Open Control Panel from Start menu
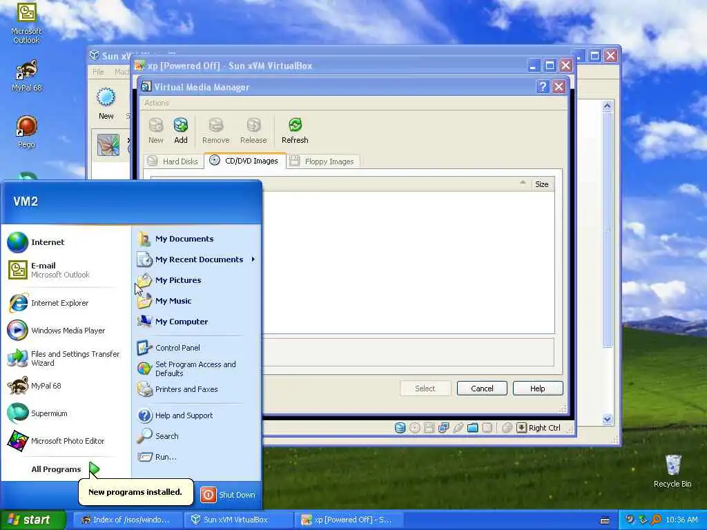The width and height of the screenshot is (707, 530). point(197,348)
